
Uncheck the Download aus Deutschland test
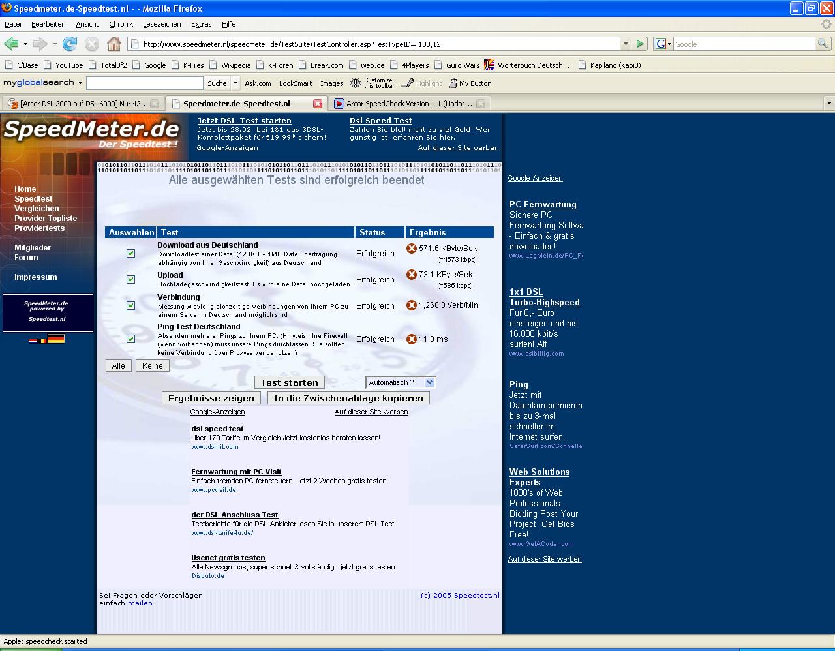(x=130, y=253)
